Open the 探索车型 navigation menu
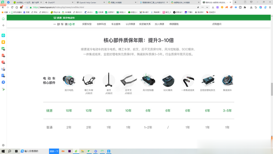 pos(87,24)
